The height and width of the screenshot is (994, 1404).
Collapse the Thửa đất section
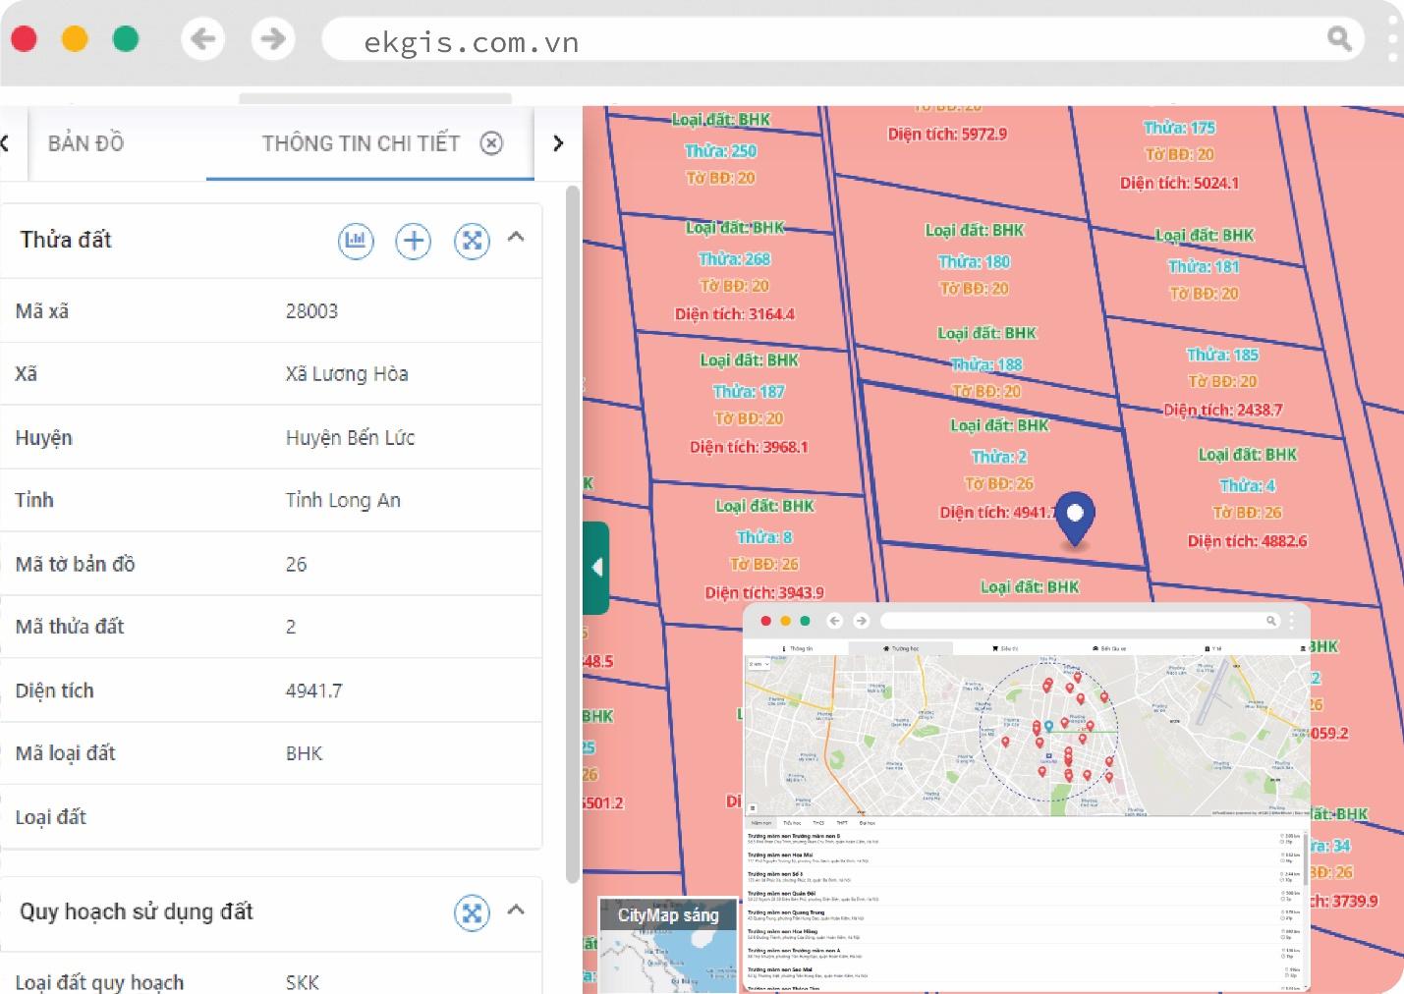click(x=516, y=237)
